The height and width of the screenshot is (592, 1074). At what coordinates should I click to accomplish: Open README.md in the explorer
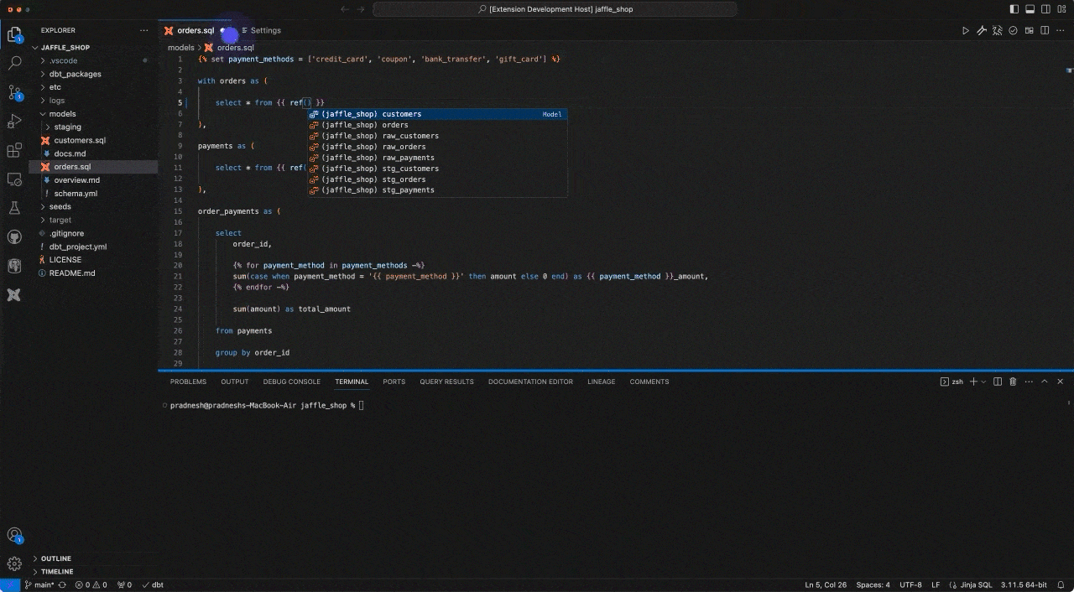point(93,273)
